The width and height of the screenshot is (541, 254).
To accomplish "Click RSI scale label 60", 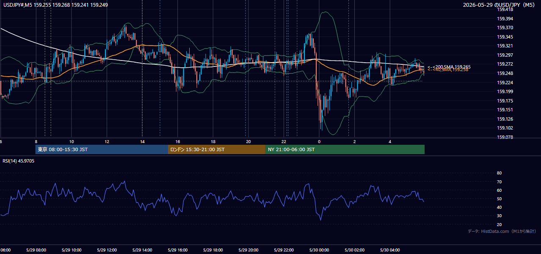I will (x=499, y=190).
